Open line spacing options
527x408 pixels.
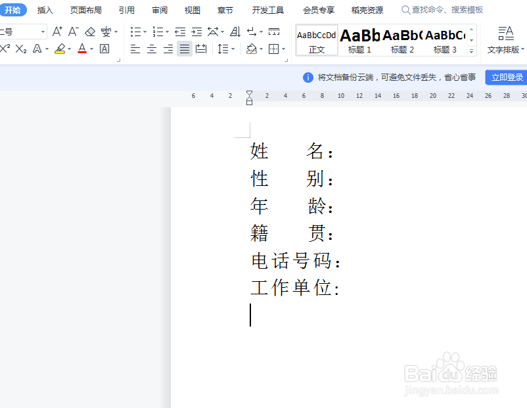click(x=223, y=49)
